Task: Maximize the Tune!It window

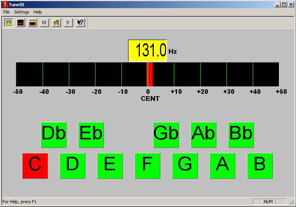Action: coord(284,5)
